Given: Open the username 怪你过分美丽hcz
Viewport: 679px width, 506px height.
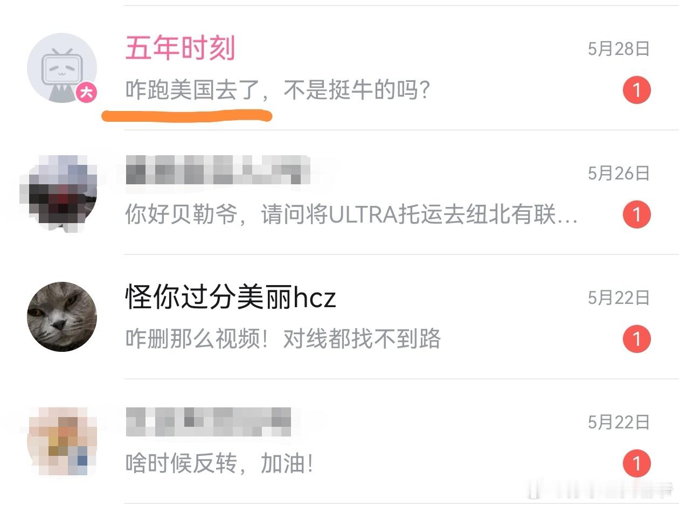Looking at the screenshot, I should [x=231, y=297].
